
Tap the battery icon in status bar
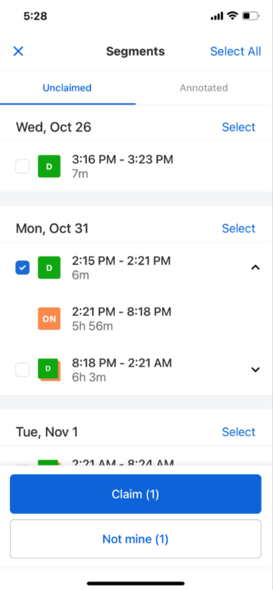point(250,16)
